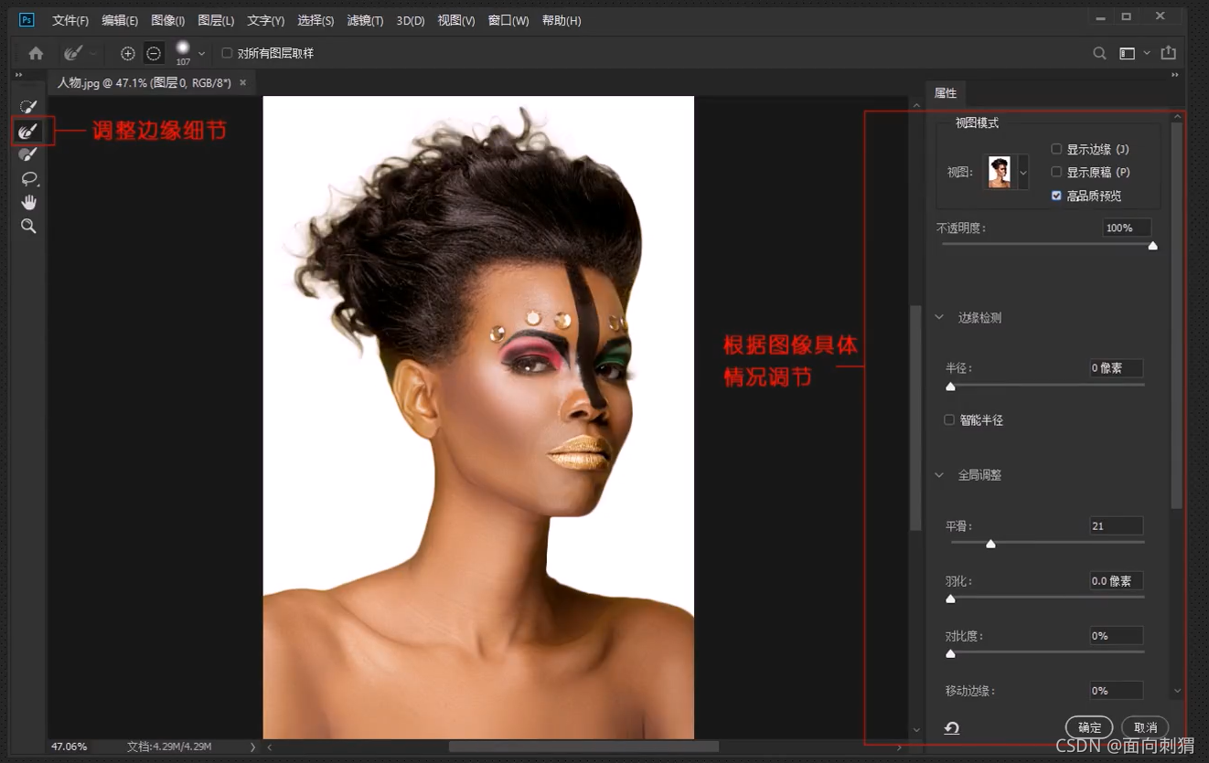The height and width of the screenshot is (763, 1209).
Task: Collapse the 全局调整 section
Action: click(x=939, y=475)
